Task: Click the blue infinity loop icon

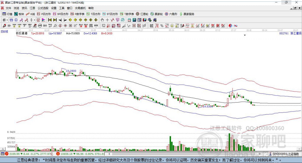Action: tap(236, 26)
